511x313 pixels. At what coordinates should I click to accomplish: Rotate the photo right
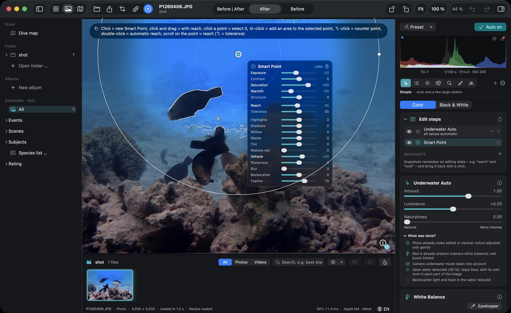tap(406, 9)
